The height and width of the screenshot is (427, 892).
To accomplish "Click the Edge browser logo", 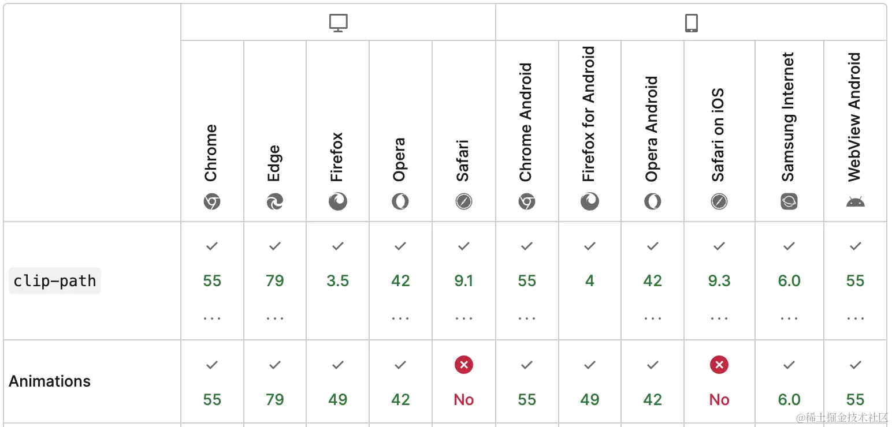I will pyautogui.click(x=275, y=201).
